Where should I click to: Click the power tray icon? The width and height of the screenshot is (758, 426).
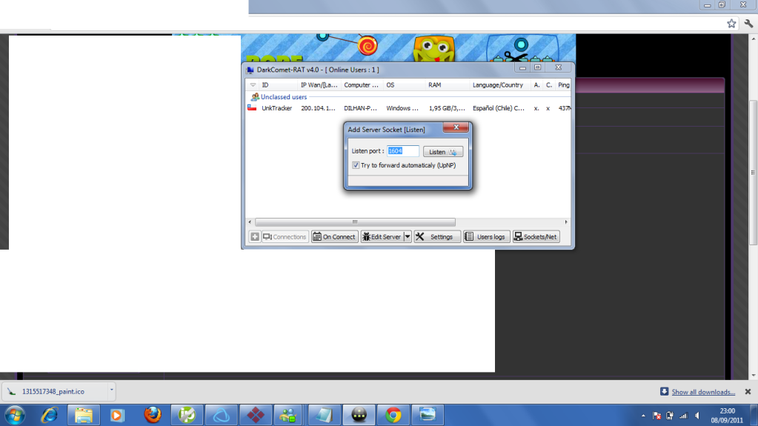point(670,416)
